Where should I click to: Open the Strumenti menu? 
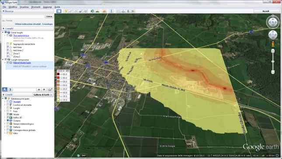tap(36, 7)
